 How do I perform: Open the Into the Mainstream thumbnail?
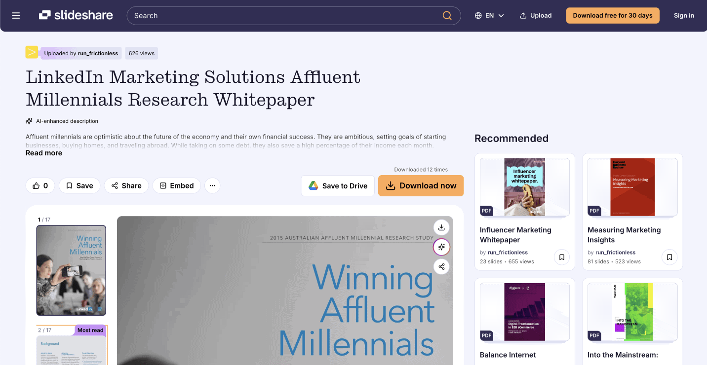(632, 312)
